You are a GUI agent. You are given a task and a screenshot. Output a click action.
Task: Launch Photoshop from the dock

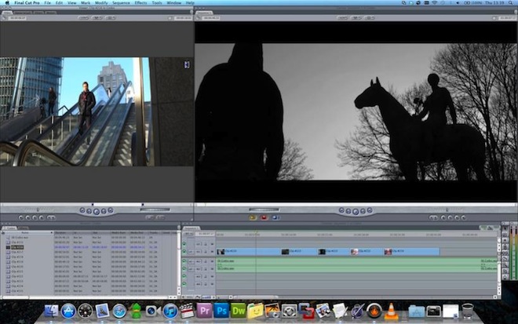click(221, 311)
